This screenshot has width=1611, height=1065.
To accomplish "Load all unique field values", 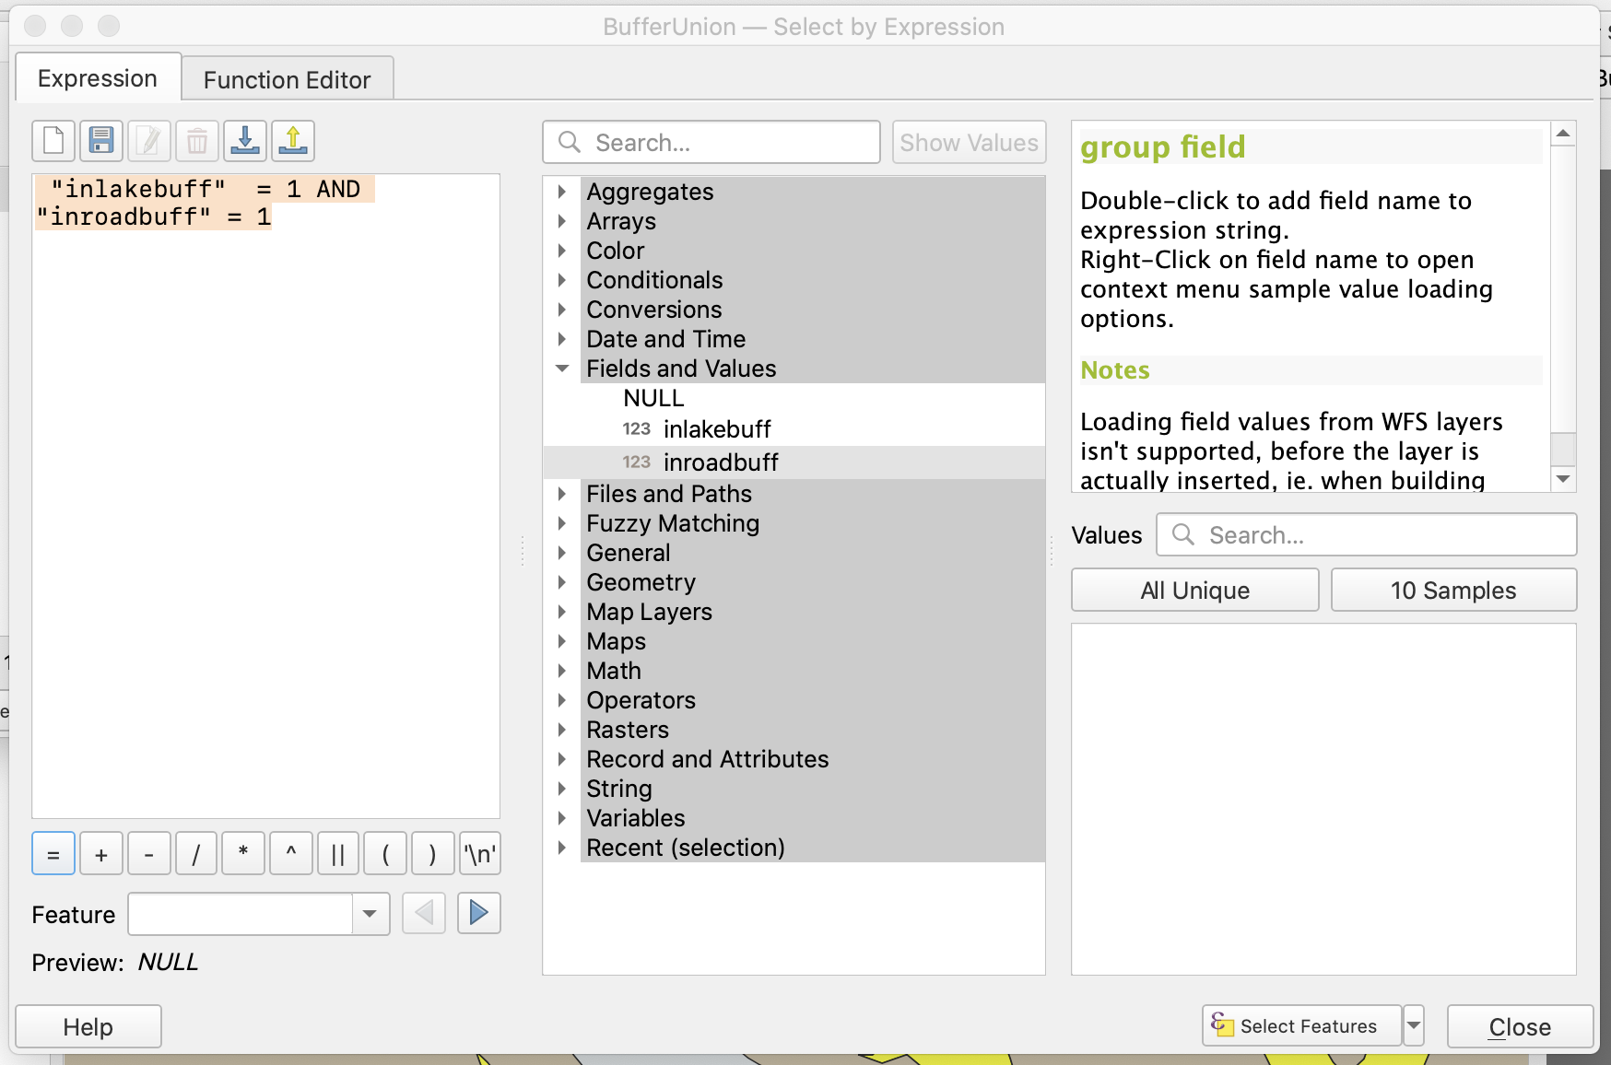I will tap(1195, 590).
